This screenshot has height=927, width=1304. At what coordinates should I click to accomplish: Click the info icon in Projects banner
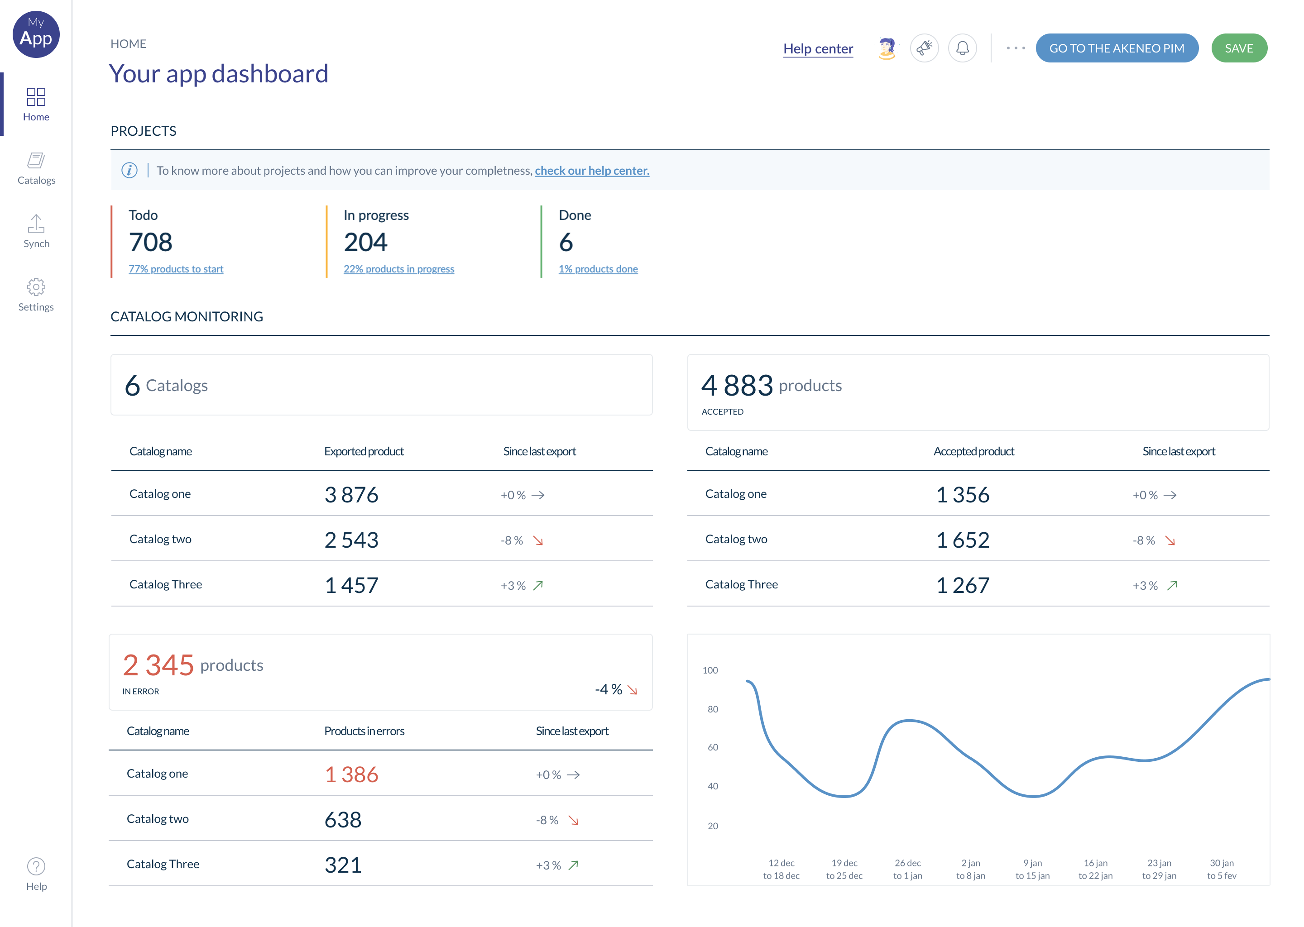coord(129,170)
